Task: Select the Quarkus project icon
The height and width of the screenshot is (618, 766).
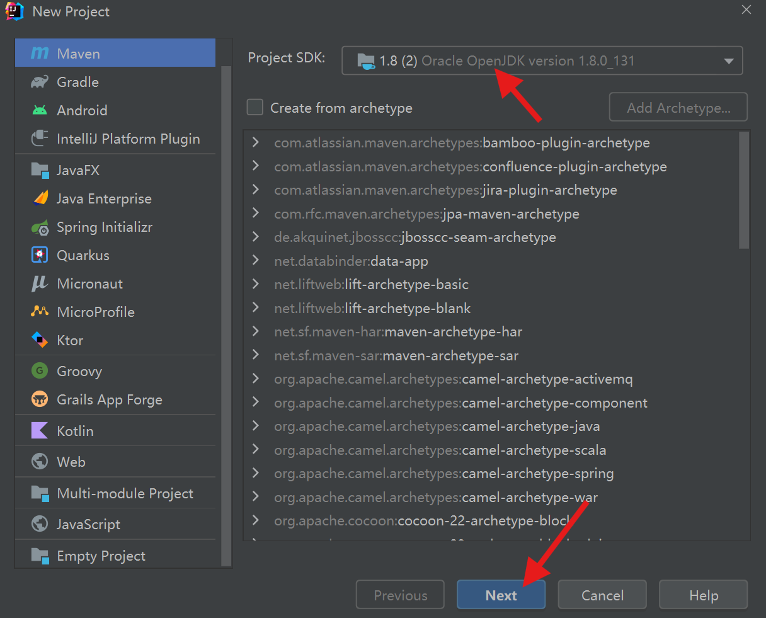Action: click(x=40, y=255)
